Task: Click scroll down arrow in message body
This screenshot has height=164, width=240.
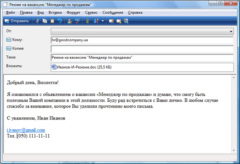Action: [234, 150]
